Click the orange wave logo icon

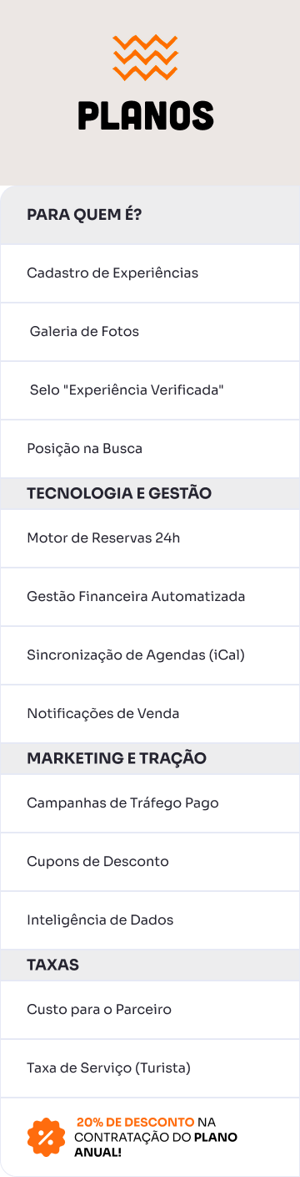point(146,58)
